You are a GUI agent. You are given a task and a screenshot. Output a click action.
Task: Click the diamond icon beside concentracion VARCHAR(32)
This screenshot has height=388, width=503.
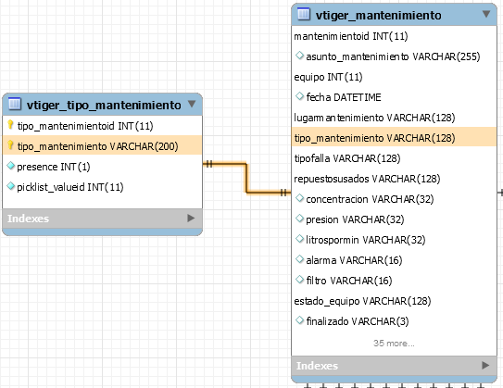[x=299, y=198]
